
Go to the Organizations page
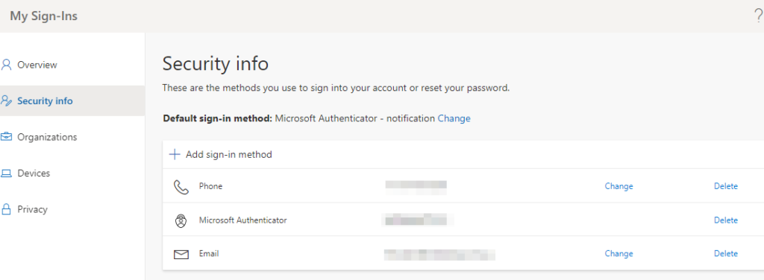pos(47,137)
